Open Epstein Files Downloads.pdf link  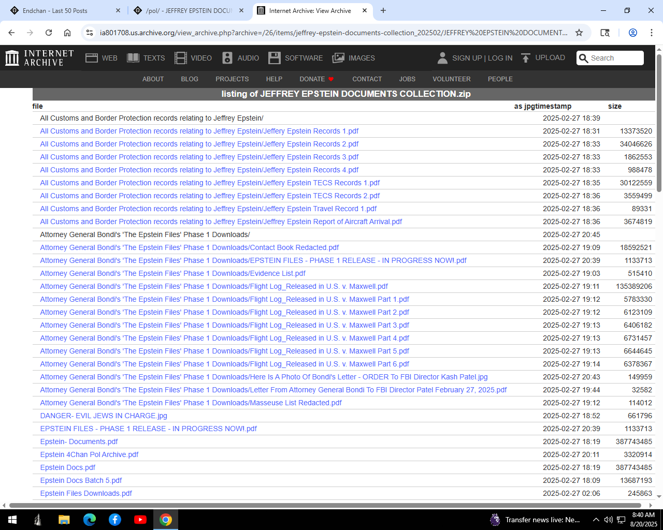click(x=86, y=493)
